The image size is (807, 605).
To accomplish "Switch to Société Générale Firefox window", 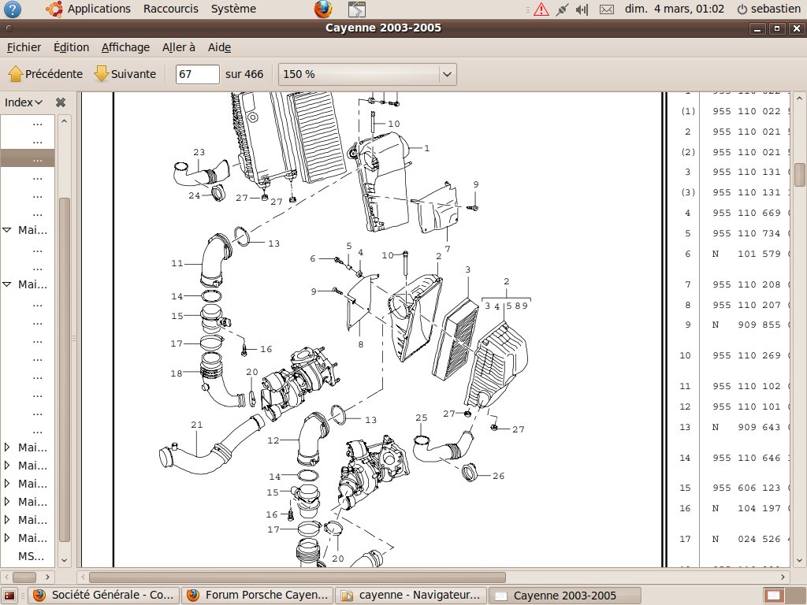I will point(103,596).
